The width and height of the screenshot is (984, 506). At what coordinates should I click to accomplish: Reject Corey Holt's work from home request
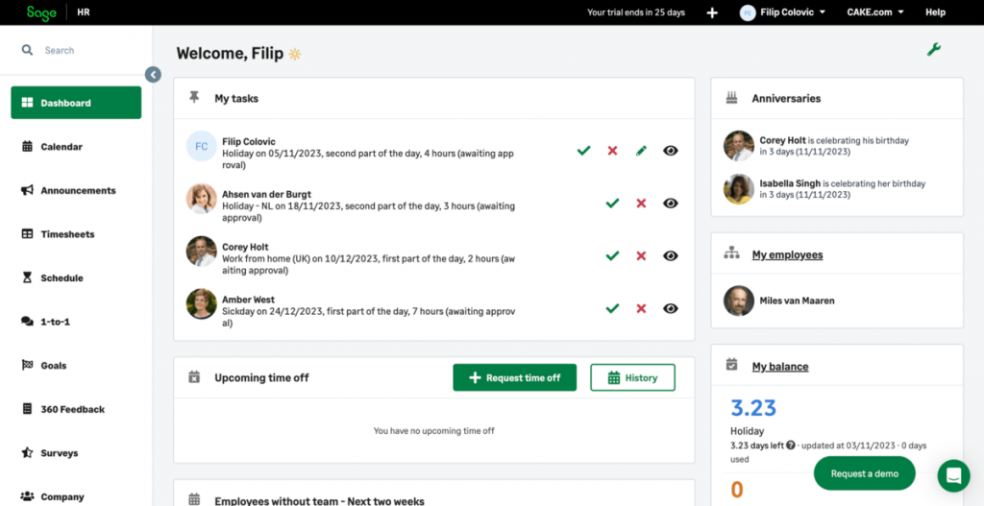pos(641,255)
